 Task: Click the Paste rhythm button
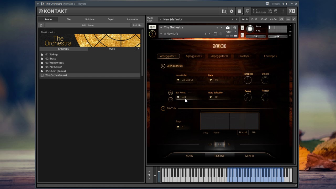216,133
